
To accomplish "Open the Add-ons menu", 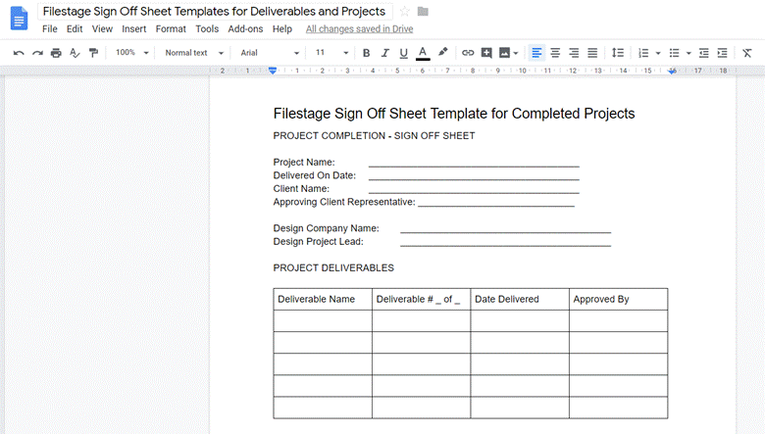I will (x=245, y=28).
